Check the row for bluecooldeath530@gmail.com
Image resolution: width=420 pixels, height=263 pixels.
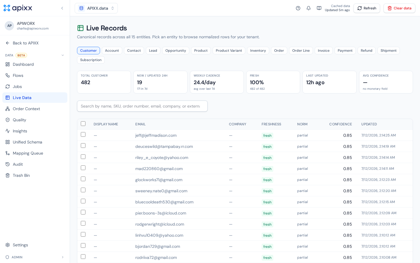click(x=83, y=201)
